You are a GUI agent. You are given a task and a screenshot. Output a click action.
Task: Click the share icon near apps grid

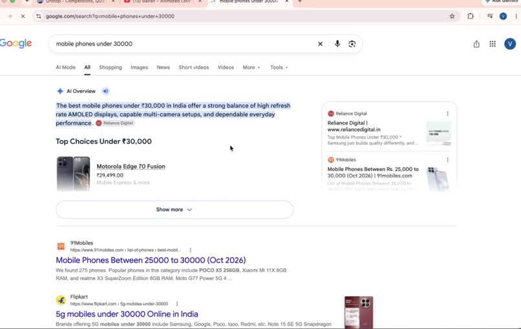tap(476, 44)
